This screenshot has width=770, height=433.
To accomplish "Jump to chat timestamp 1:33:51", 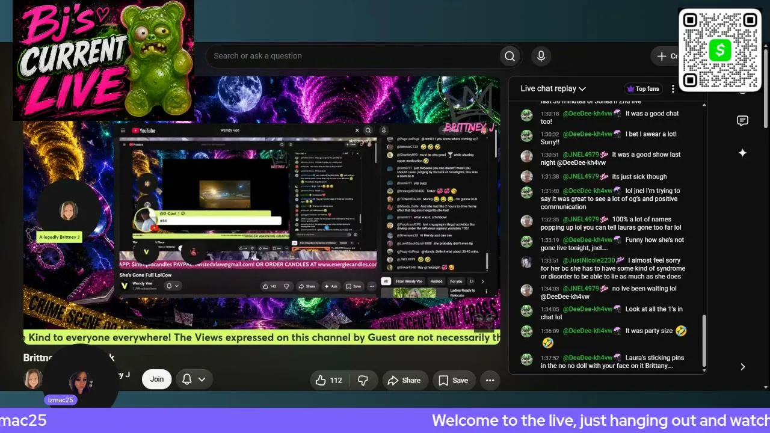I will 550,260.
